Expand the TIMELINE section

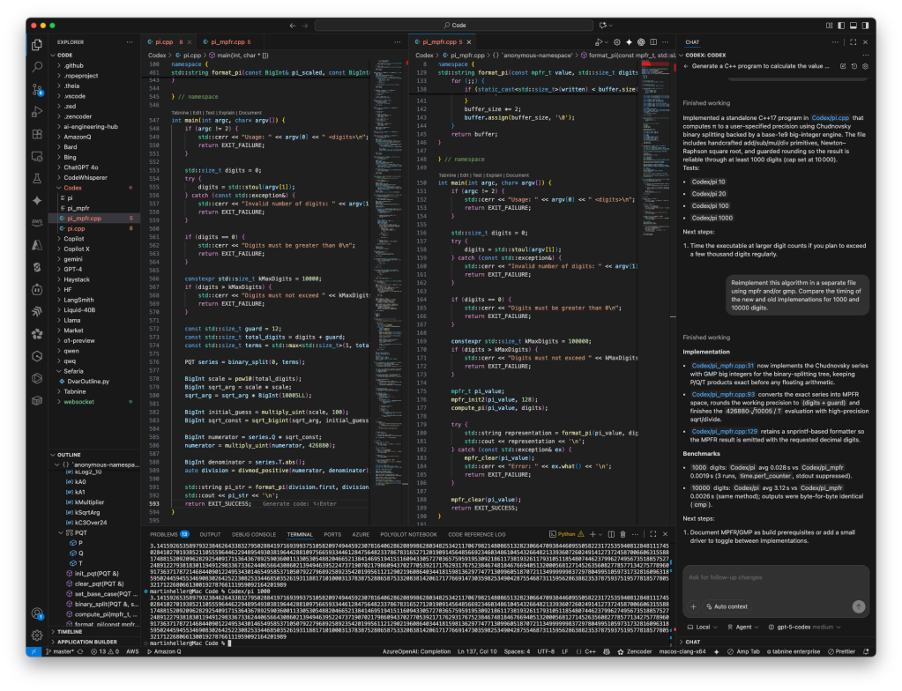(x=69, y=632)
